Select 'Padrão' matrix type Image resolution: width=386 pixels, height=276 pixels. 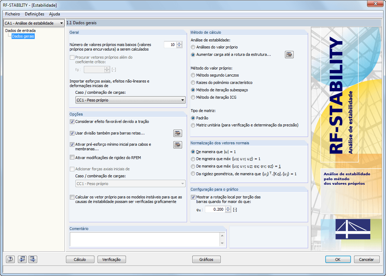[193, 118]
